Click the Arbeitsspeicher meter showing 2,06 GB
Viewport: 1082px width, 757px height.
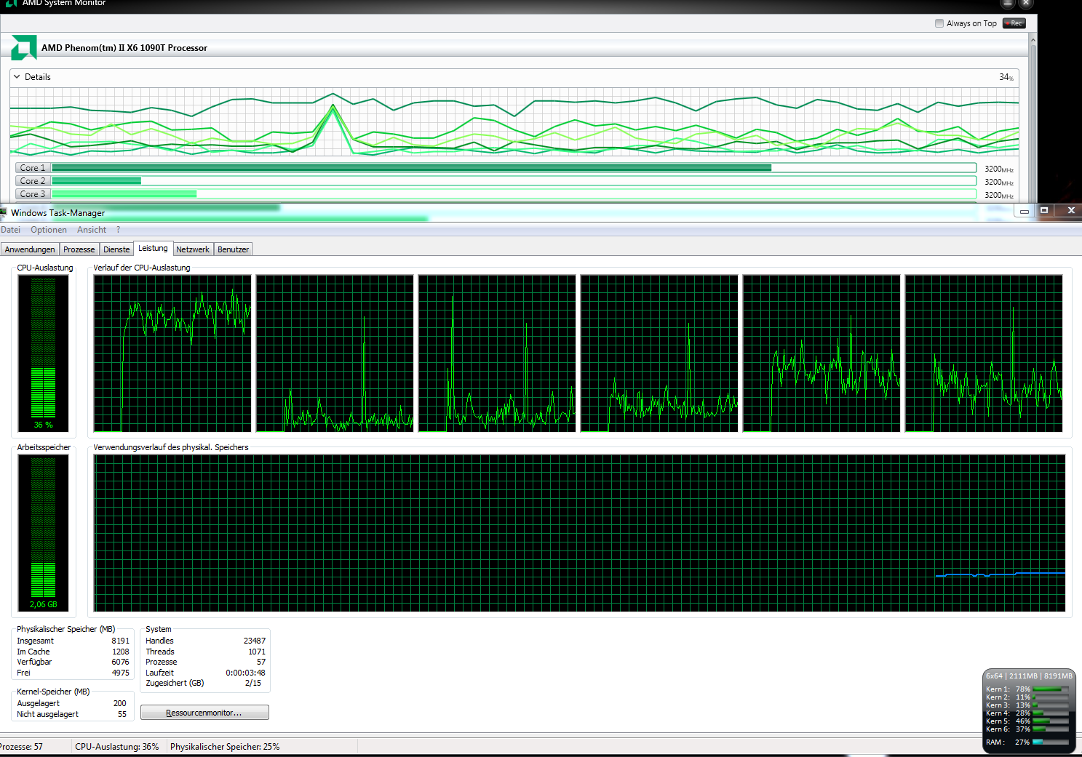point(44,533)
